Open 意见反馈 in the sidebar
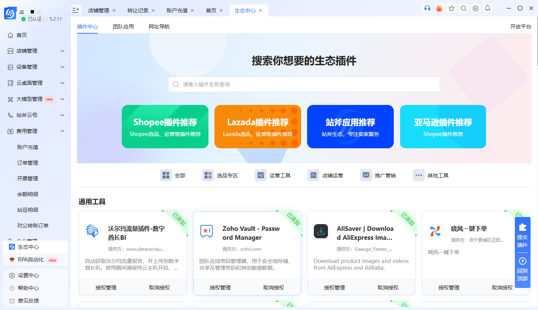The height and width of the screenshot is (310, 538). [35, 301]
